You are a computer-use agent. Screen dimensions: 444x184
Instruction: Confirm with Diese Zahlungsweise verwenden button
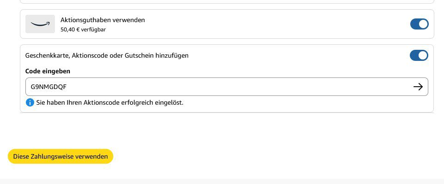(61, 156)
